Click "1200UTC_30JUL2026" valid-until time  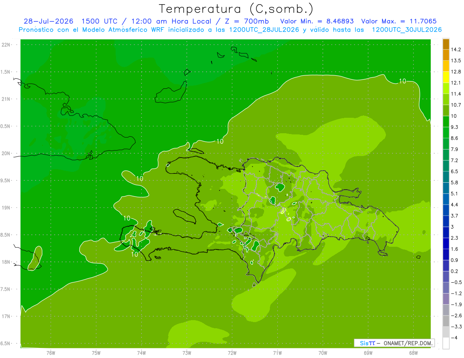pyautogui.click(x=407, y=30)
